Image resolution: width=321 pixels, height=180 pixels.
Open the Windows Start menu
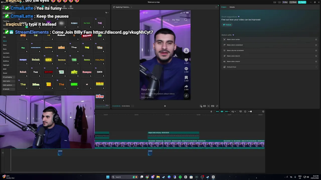[108, 177]
